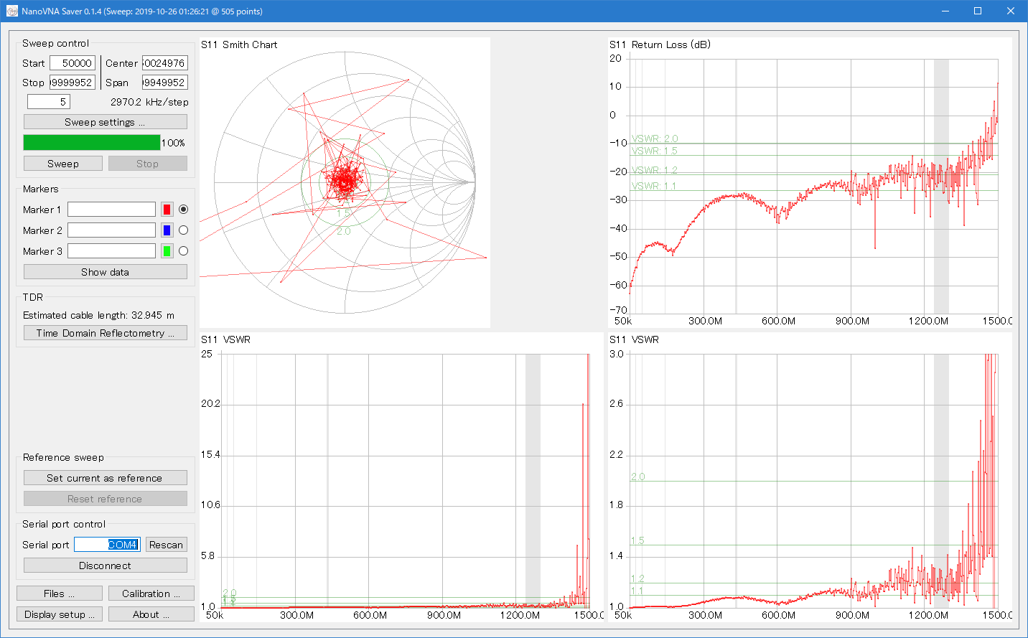Open the Files dialog
Viewport: 1028px width, 638px height.
60,594
